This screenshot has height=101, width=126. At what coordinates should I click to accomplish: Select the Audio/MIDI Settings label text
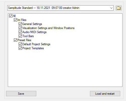click(35, 32)
